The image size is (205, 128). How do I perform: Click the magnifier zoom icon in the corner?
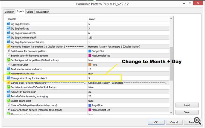pyautogui.click(x=198, y=121)
